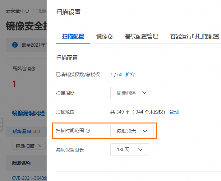The height and width of the screenshot is (181, 221).
Task: Click the 漏洞保留时长 label
Action: (70, 150)
